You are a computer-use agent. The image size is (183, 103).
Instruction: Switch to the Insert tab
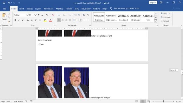coord(21,9)
